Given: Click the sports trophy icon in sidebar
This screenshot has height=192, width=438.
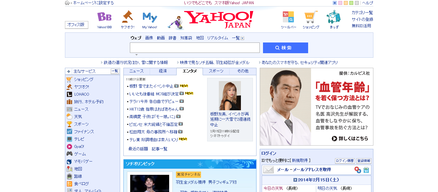Looking at the screenshot, I should coord(69,124).
